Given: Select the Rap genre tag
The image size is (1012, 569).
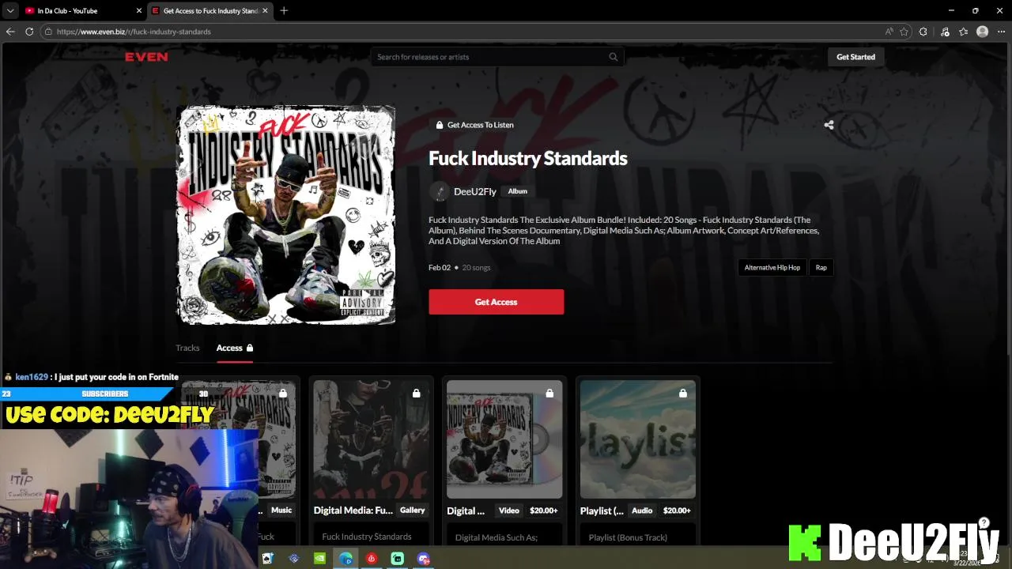Looking at the screenshot, I should 821,268.
